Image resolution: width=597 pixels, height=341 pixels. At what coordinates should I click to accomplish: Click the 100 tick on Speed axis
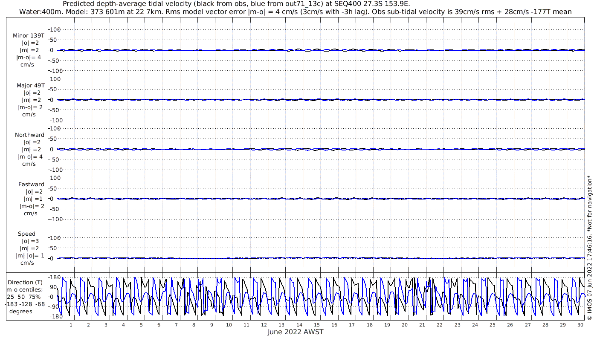pos(56,238)
